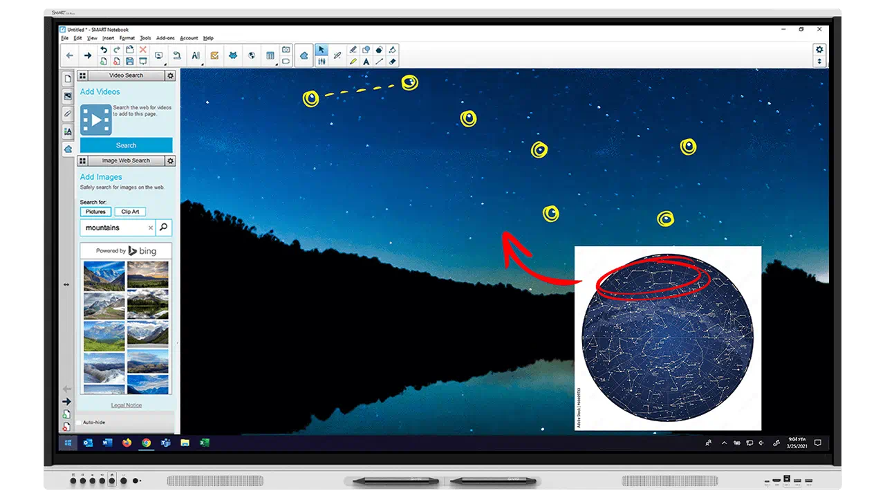The width and height of the screenshot is (885, 498).
Task: Open grid menu beside Video Search
Action: pos(82,75)
